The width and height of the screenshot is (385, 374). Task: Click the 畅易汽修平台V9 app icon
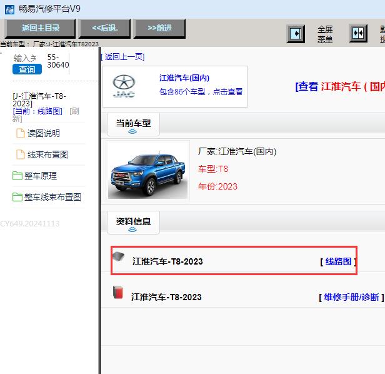pyautogui.click(x=9, y=9)
